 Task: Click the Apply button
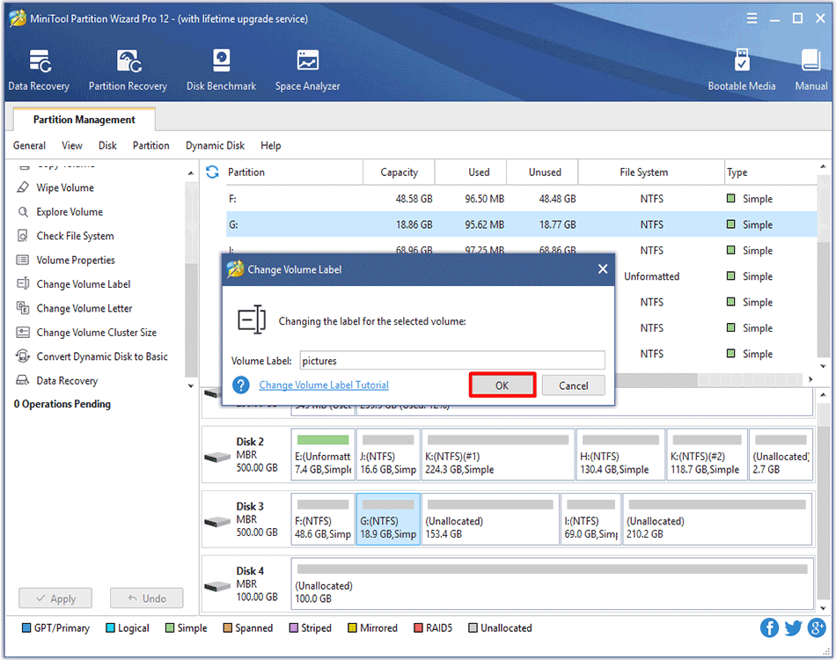[55, 598]
